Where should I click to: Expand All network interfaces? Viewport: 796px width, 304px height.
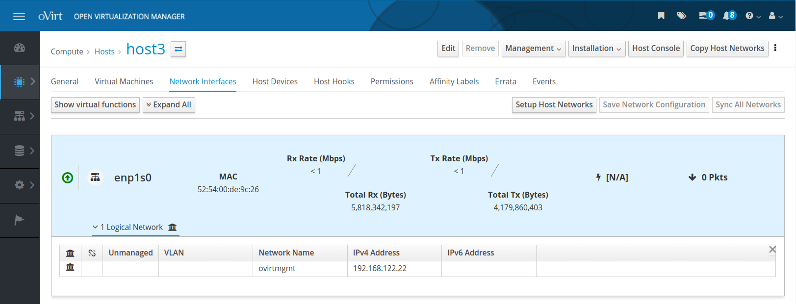click(169, 105)
